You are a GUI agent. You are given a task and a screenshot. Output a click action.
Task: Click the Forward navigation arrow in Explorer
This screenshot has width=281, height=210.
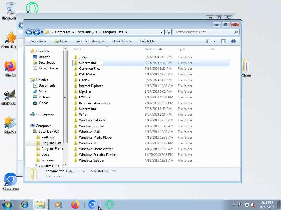[36, 32]
